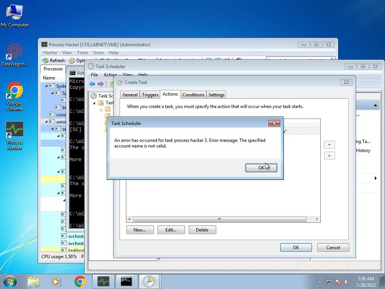Click the Delete action button

[202, 230]
